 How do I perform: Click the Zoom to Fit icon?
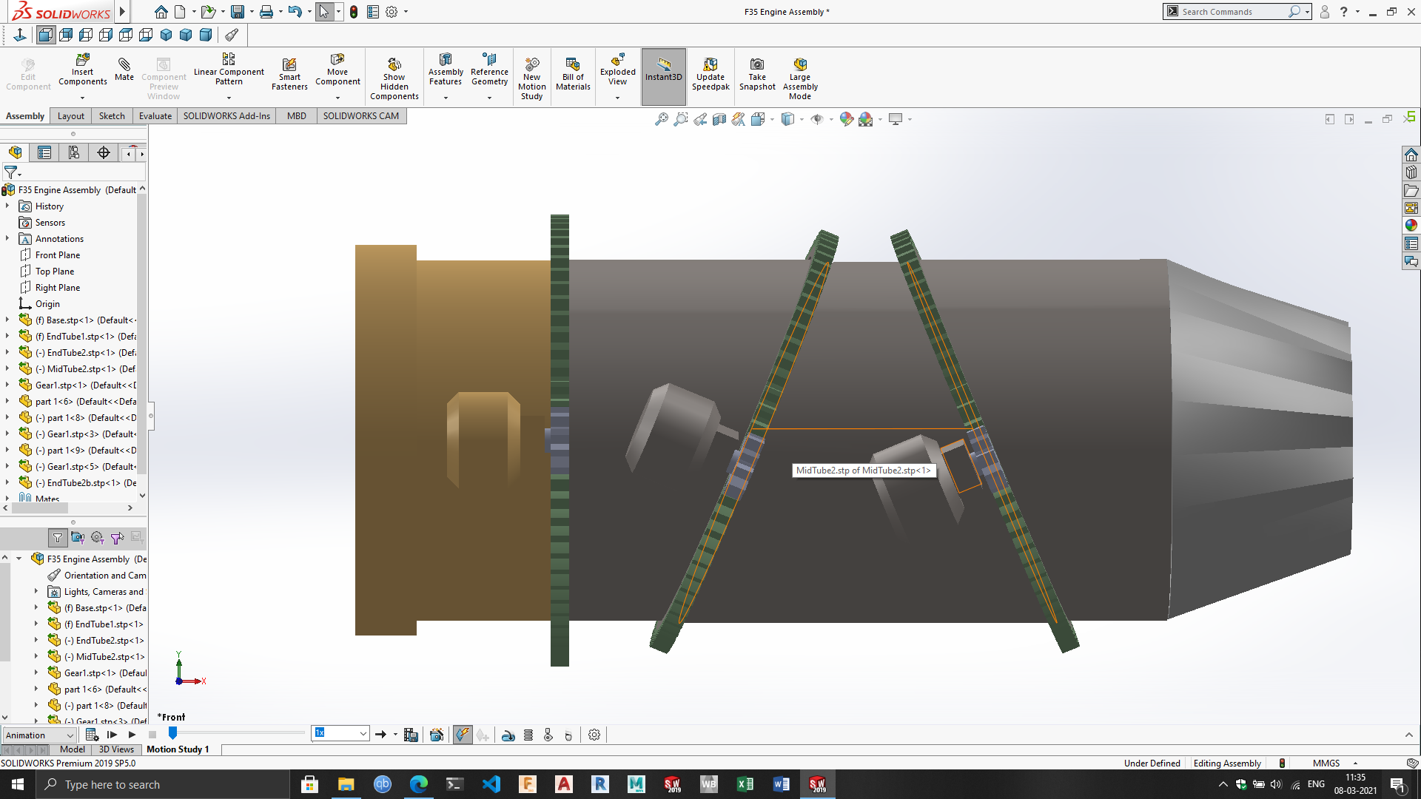click(661, 119)
